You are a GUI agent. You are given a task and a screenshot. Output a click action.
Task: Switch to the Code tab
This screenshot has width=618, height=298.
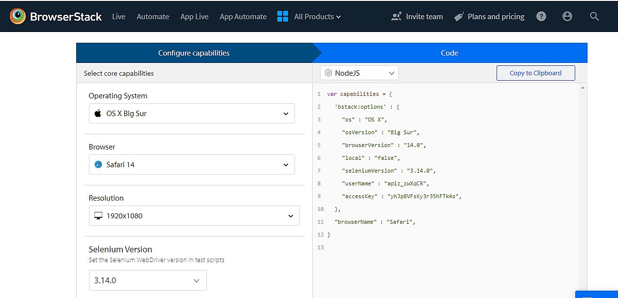click(449, 53)
